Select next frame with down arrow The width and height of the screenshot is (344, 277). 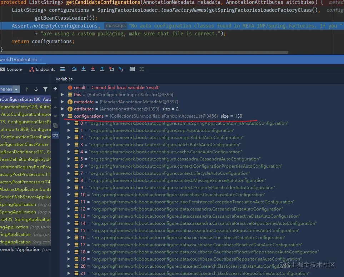[36, 89]
